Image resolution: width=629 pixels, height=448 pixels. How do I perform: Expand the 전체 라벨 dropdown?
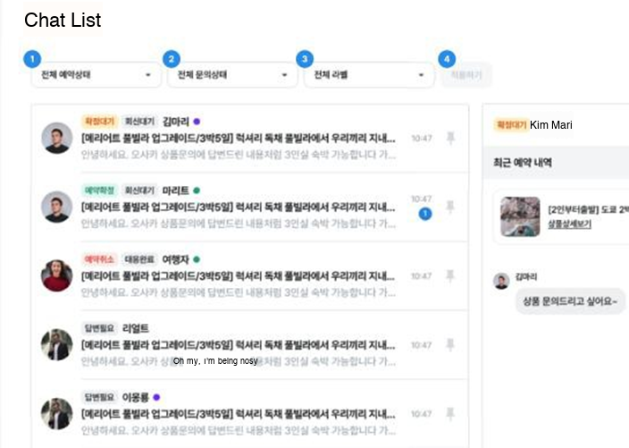coord(369,75)
